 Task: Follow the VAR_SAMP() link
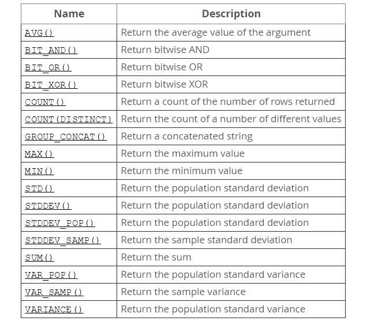click(x=54, y=292)
